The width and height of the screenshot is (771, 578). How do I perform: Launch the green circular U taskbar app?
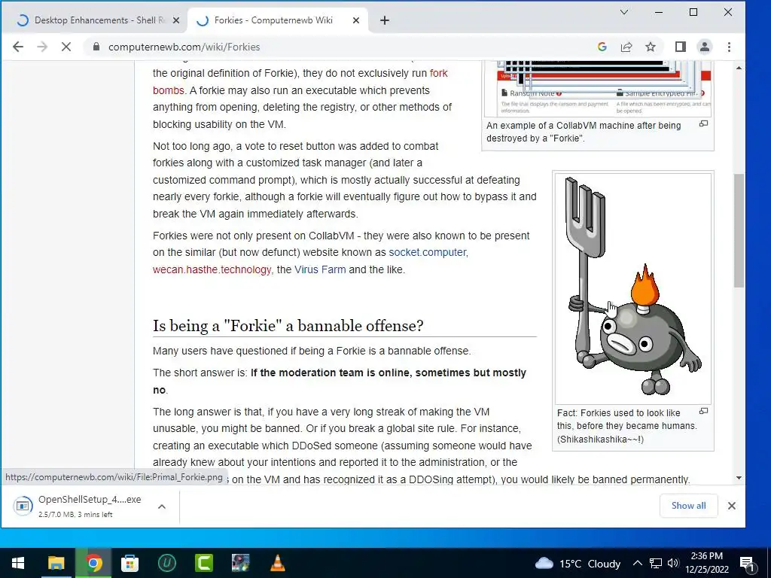(x=166, y=563)
